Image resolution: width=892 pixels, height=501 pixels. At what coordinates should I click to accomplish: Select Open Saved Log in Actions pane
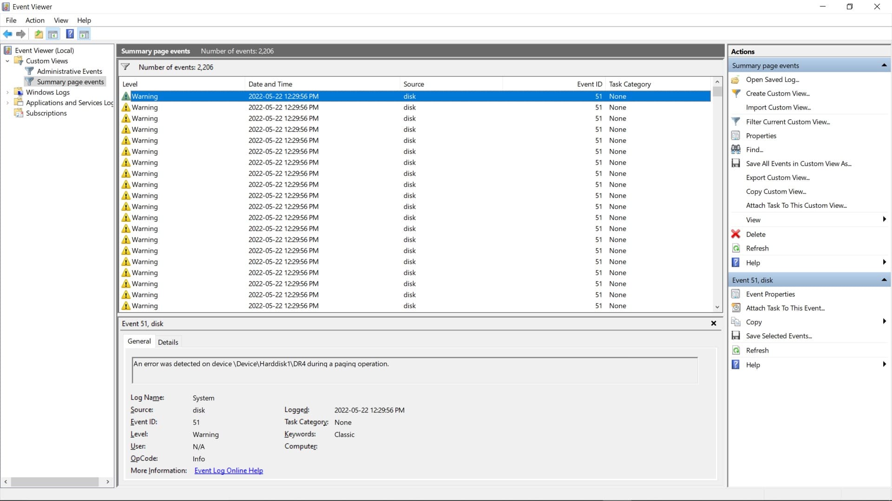point(773,79)
